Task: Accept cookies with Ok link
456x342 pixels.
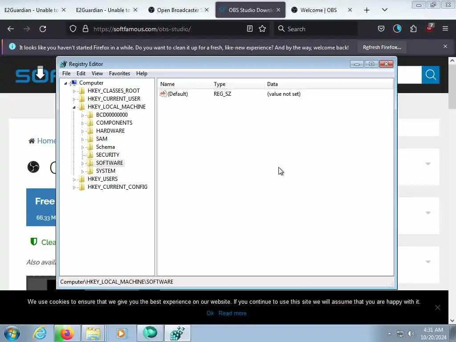Action: click(210, 313)
